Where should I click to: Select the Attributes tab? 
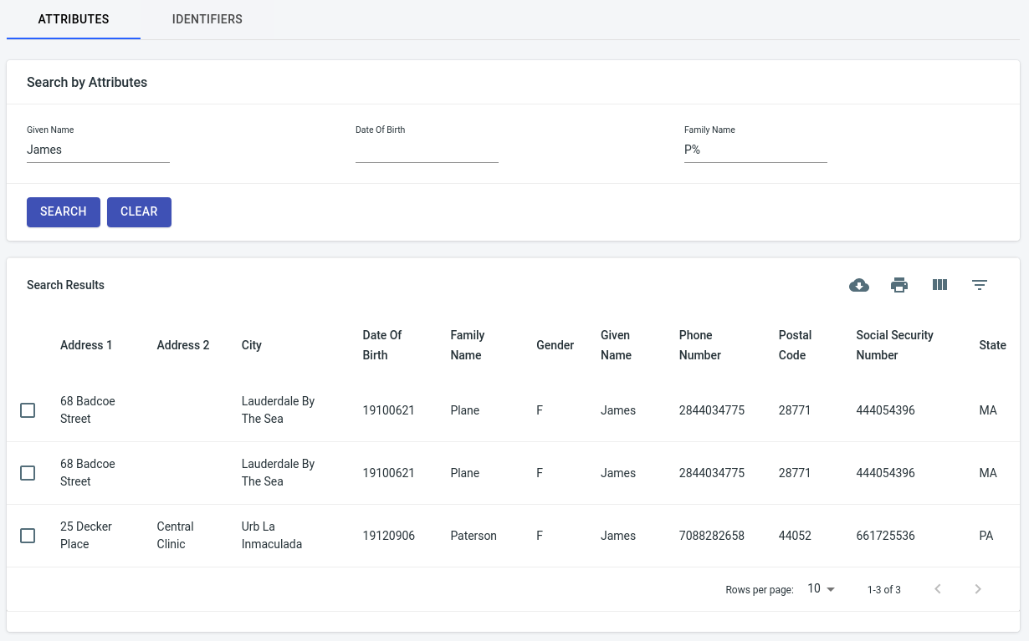(x=74, y=19)
